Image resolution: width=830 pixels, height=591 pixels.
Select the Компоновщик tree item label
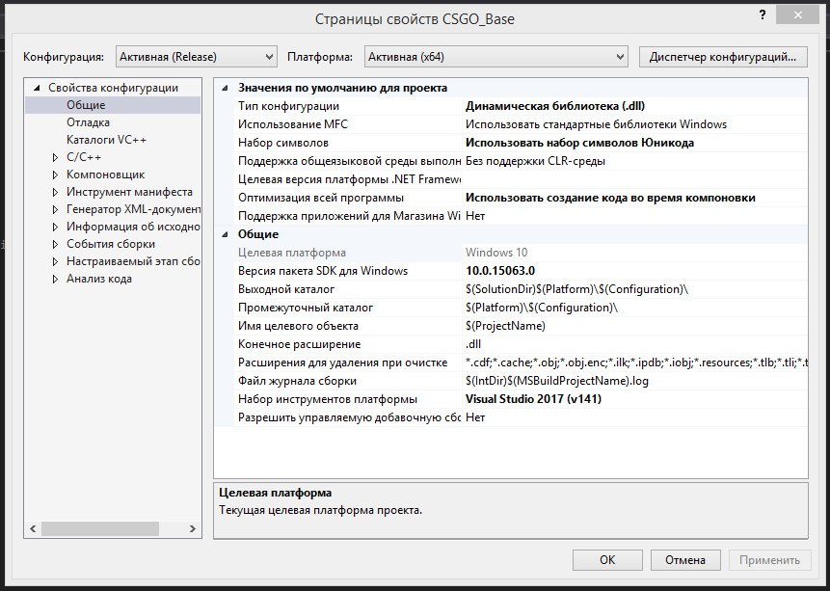105,175
